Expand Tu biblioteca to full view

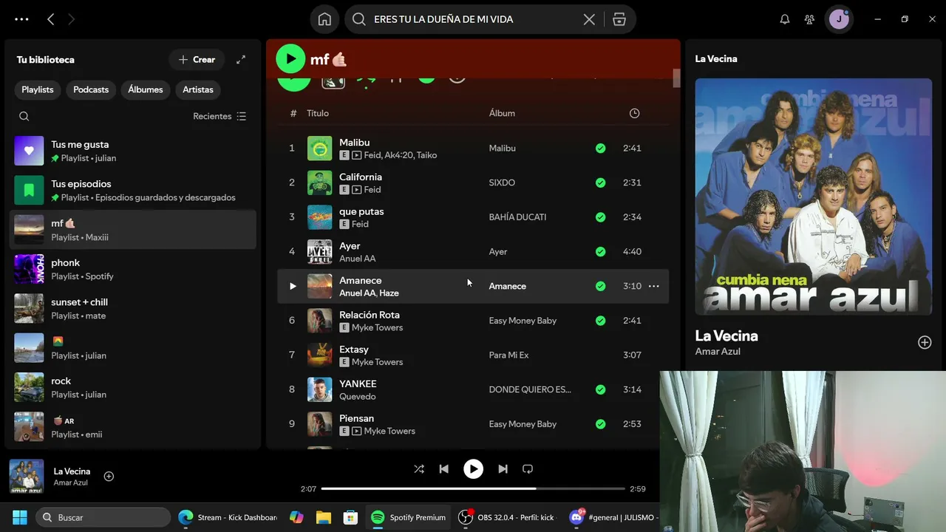tap(241, 60)
